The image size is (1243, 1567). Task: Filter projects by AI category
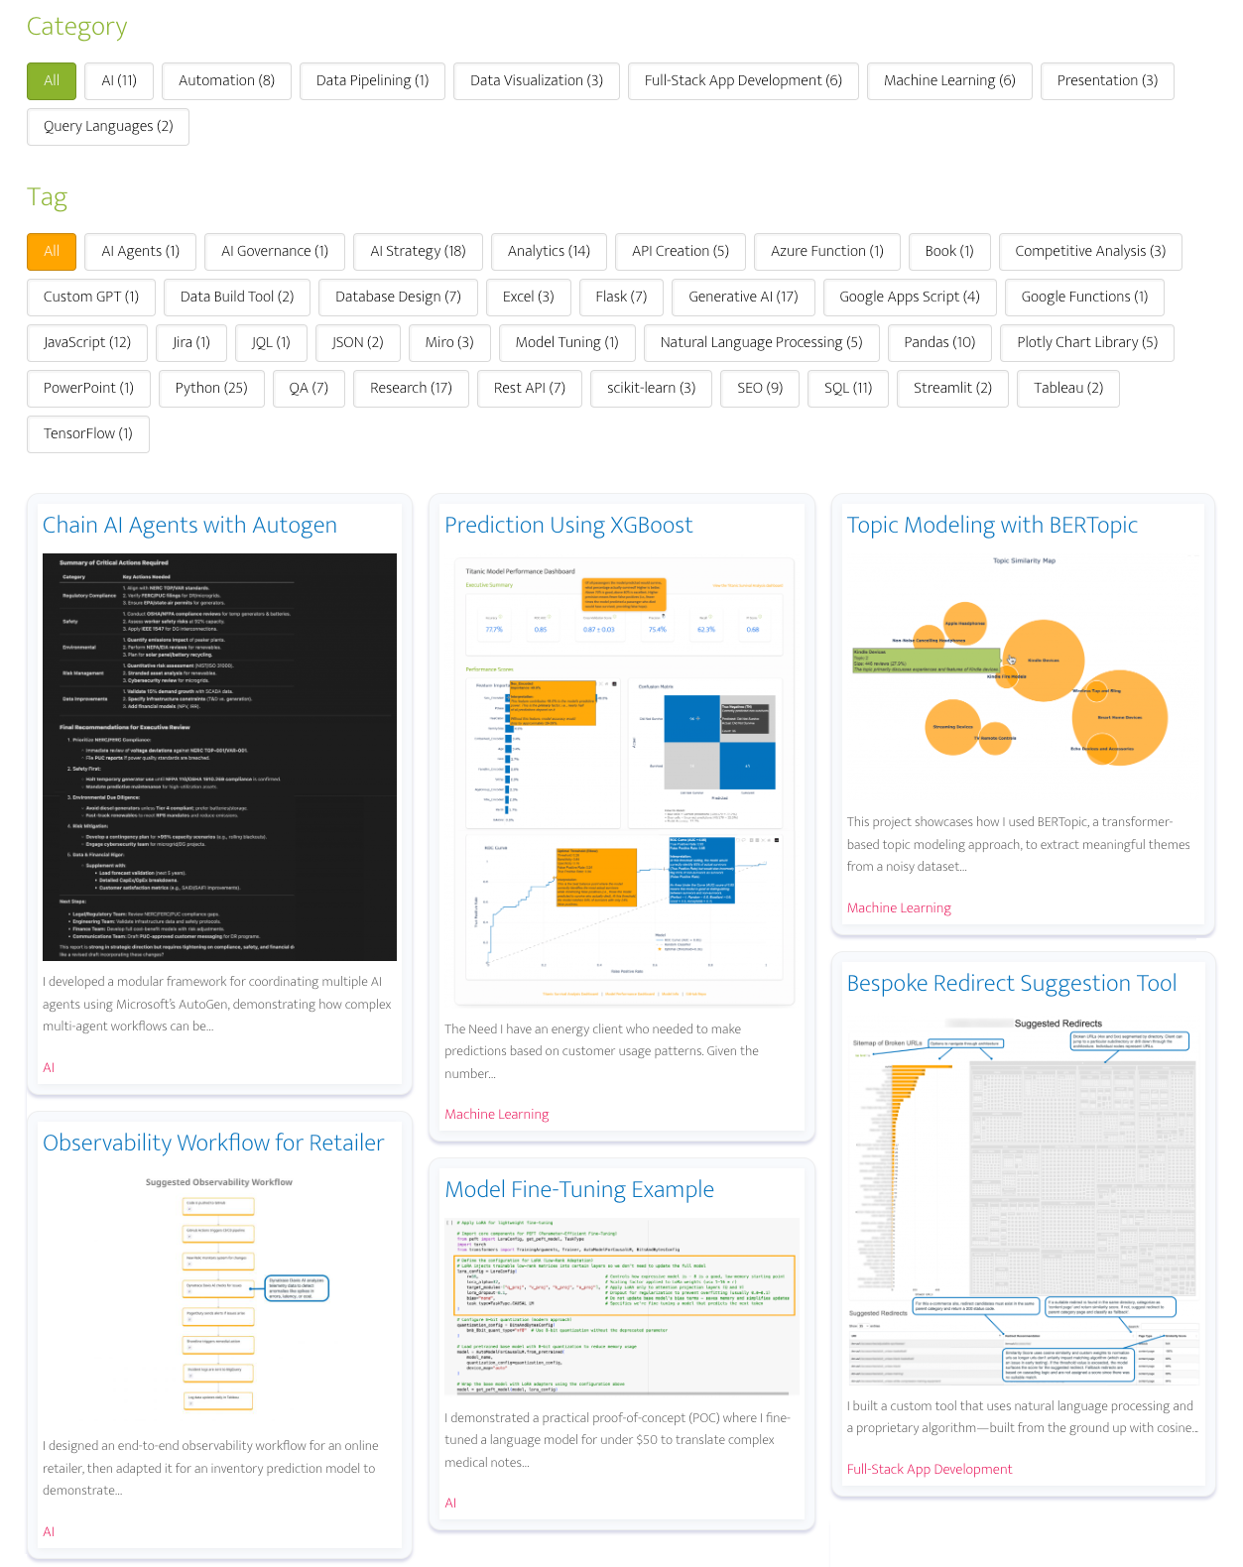(x=119, y=81)
